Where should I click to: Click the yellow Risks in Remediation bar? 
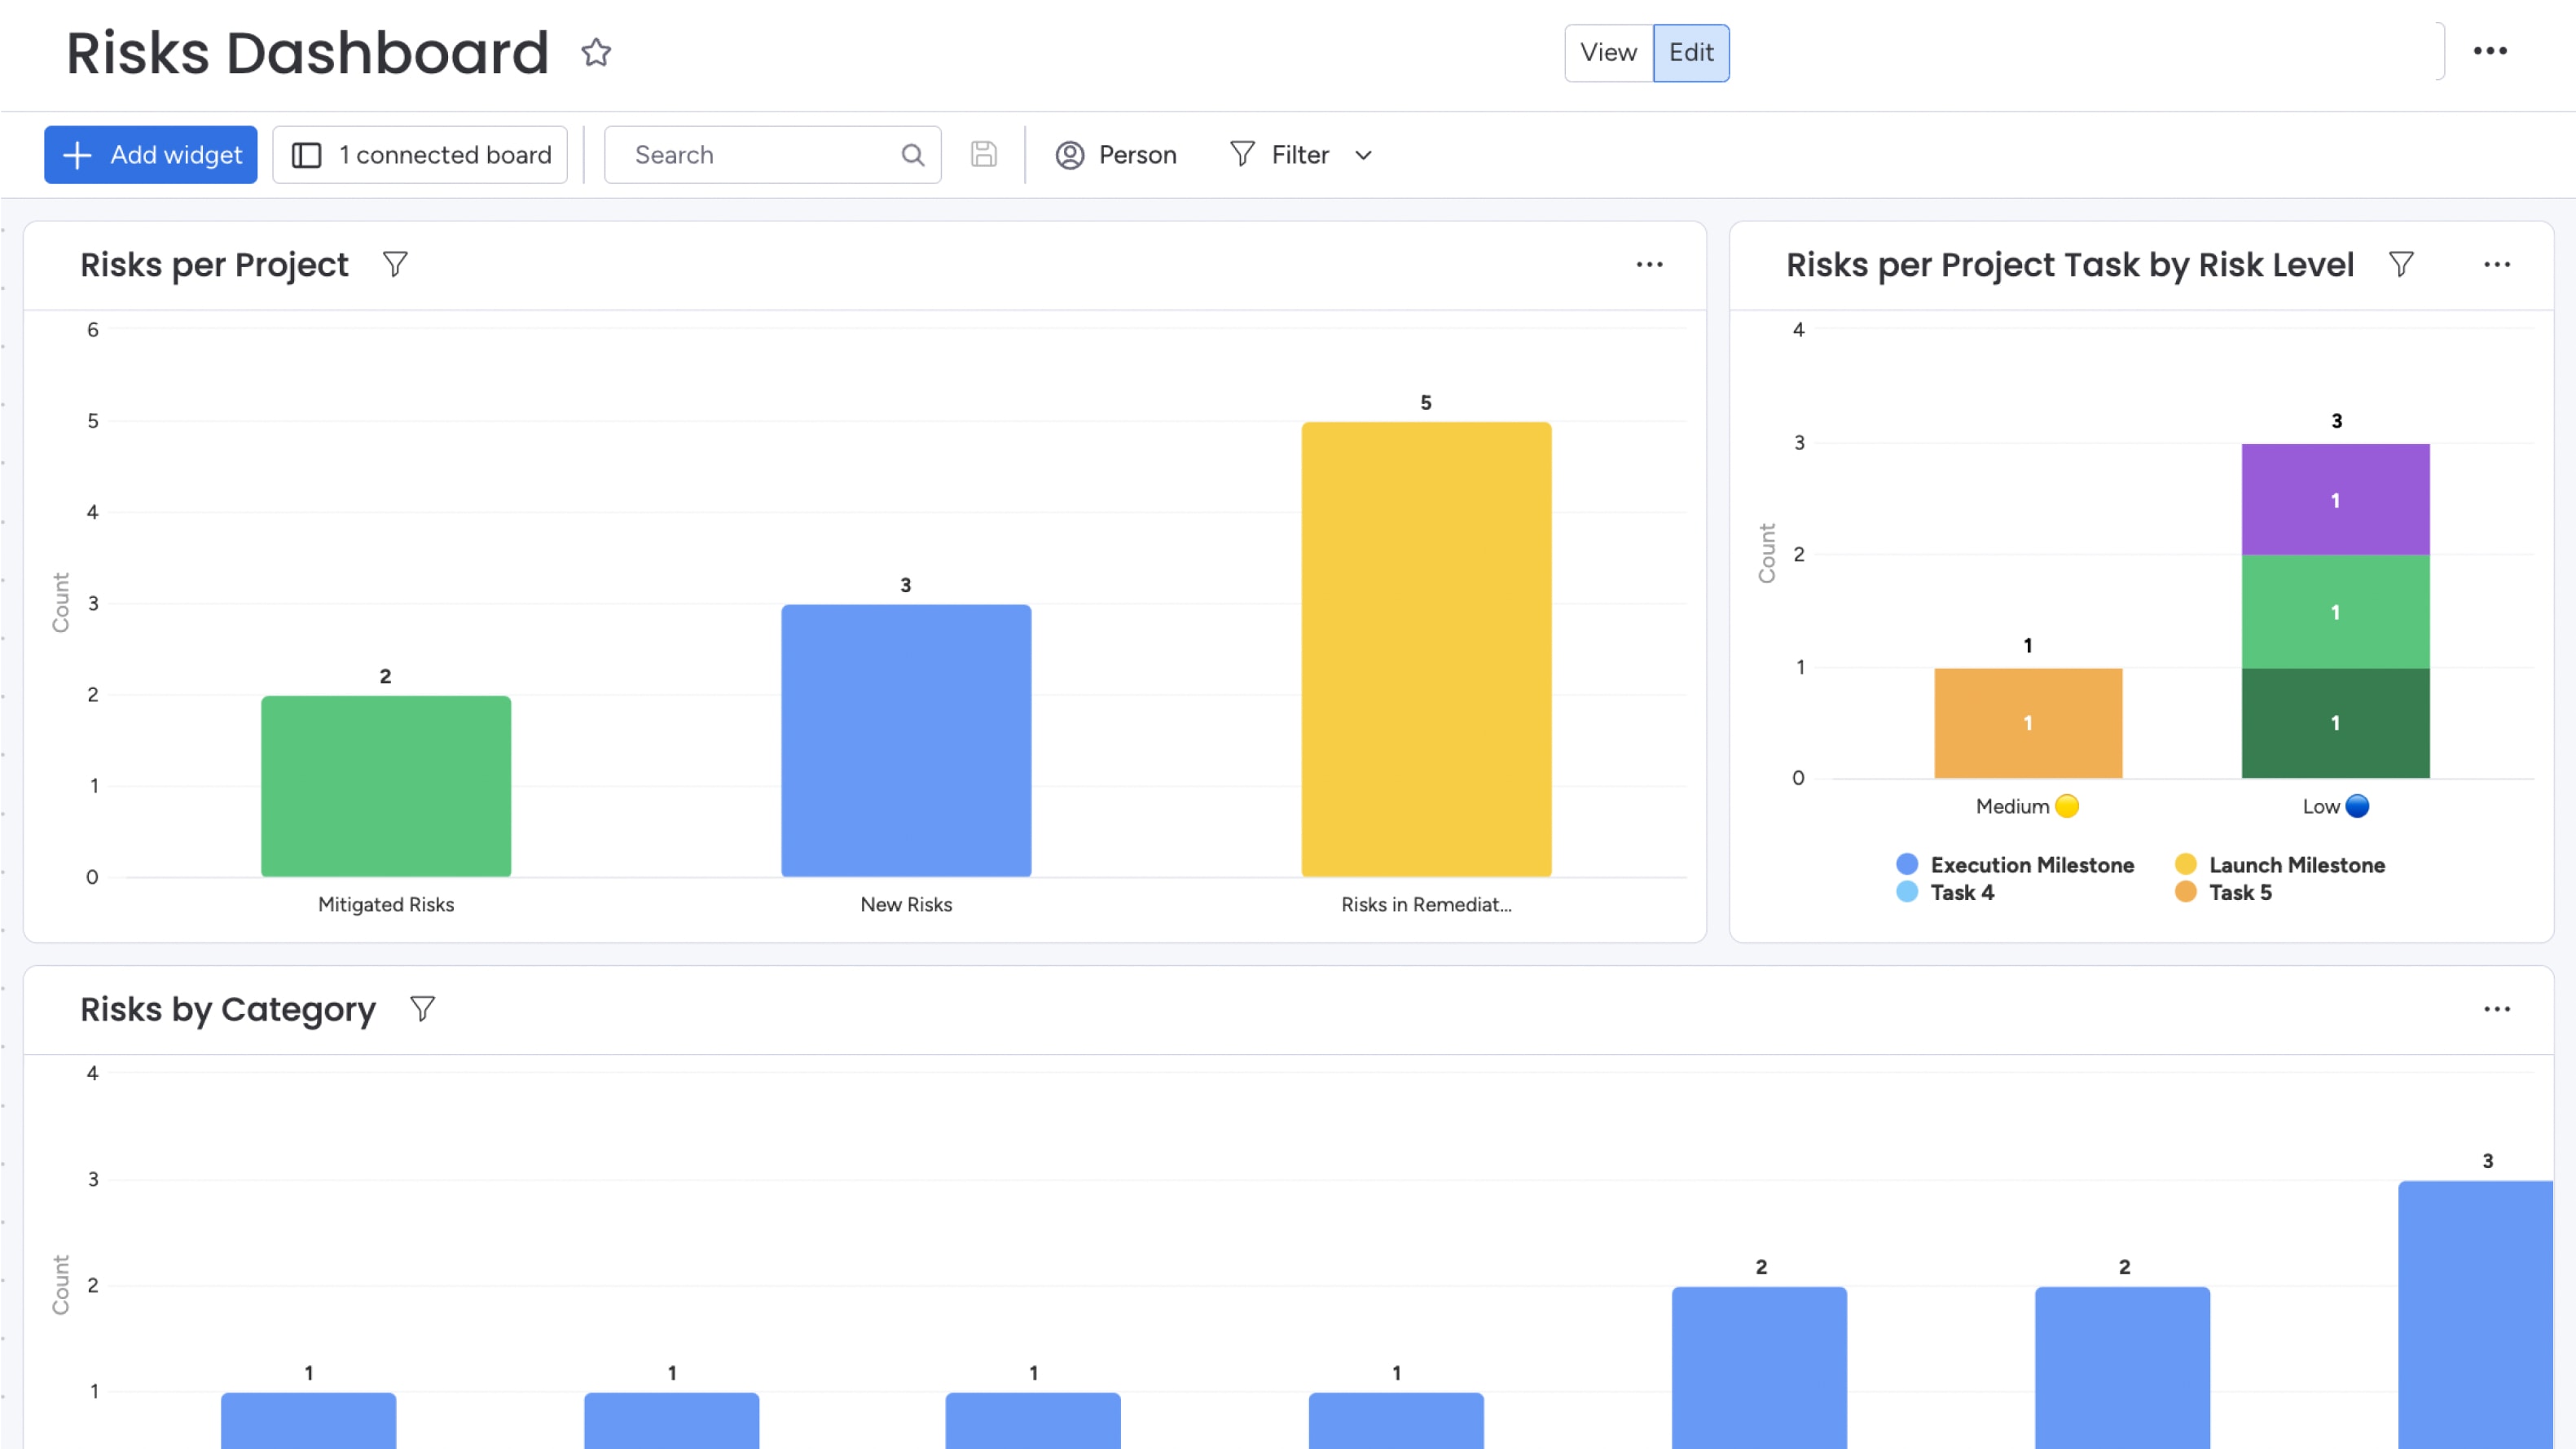click(x=1426, y=649)
